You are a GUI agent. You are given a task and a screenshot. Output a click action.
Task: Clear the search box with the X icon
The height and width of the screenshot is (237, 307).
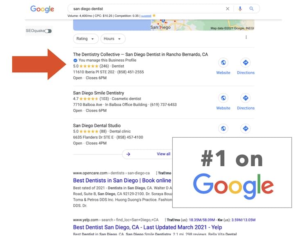[228, 9]
